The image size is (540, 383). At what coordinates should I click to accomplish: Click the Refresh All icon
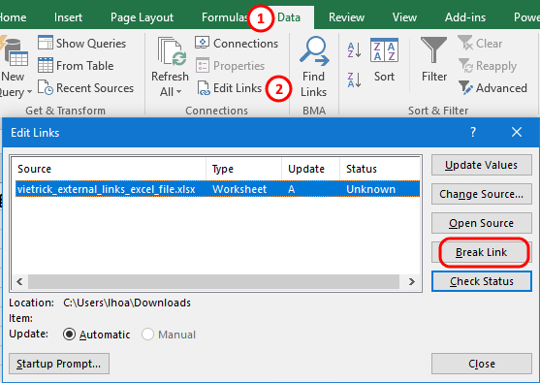coord(172,51)
